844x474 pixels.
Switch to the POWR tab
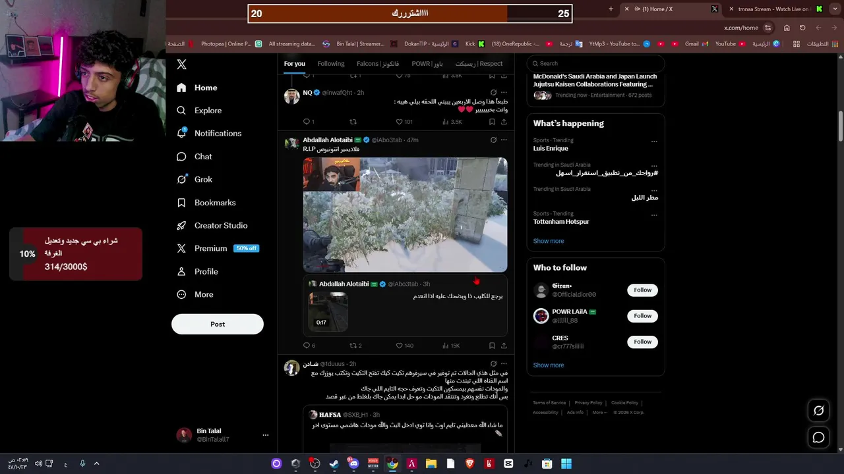tap(427, 64)
